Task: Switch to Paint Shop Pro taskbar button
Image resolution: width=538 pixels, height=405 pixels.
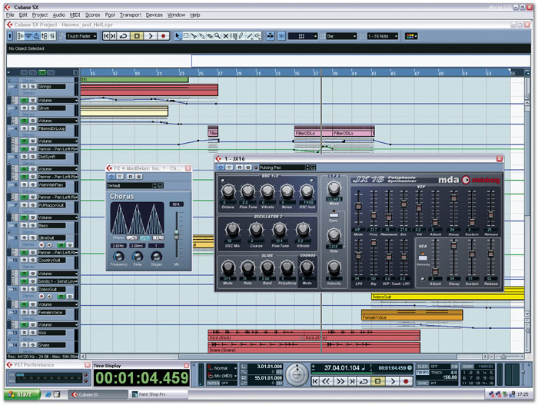Action: coord(159,394)
